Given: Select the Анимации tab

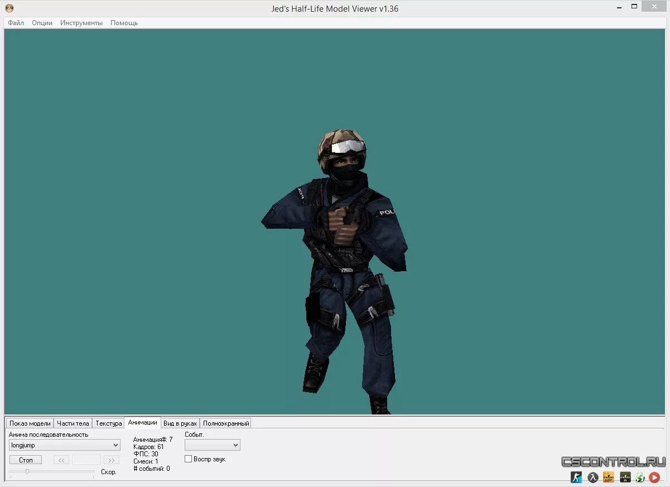Looking at the screenshot, I should point(142,423).
